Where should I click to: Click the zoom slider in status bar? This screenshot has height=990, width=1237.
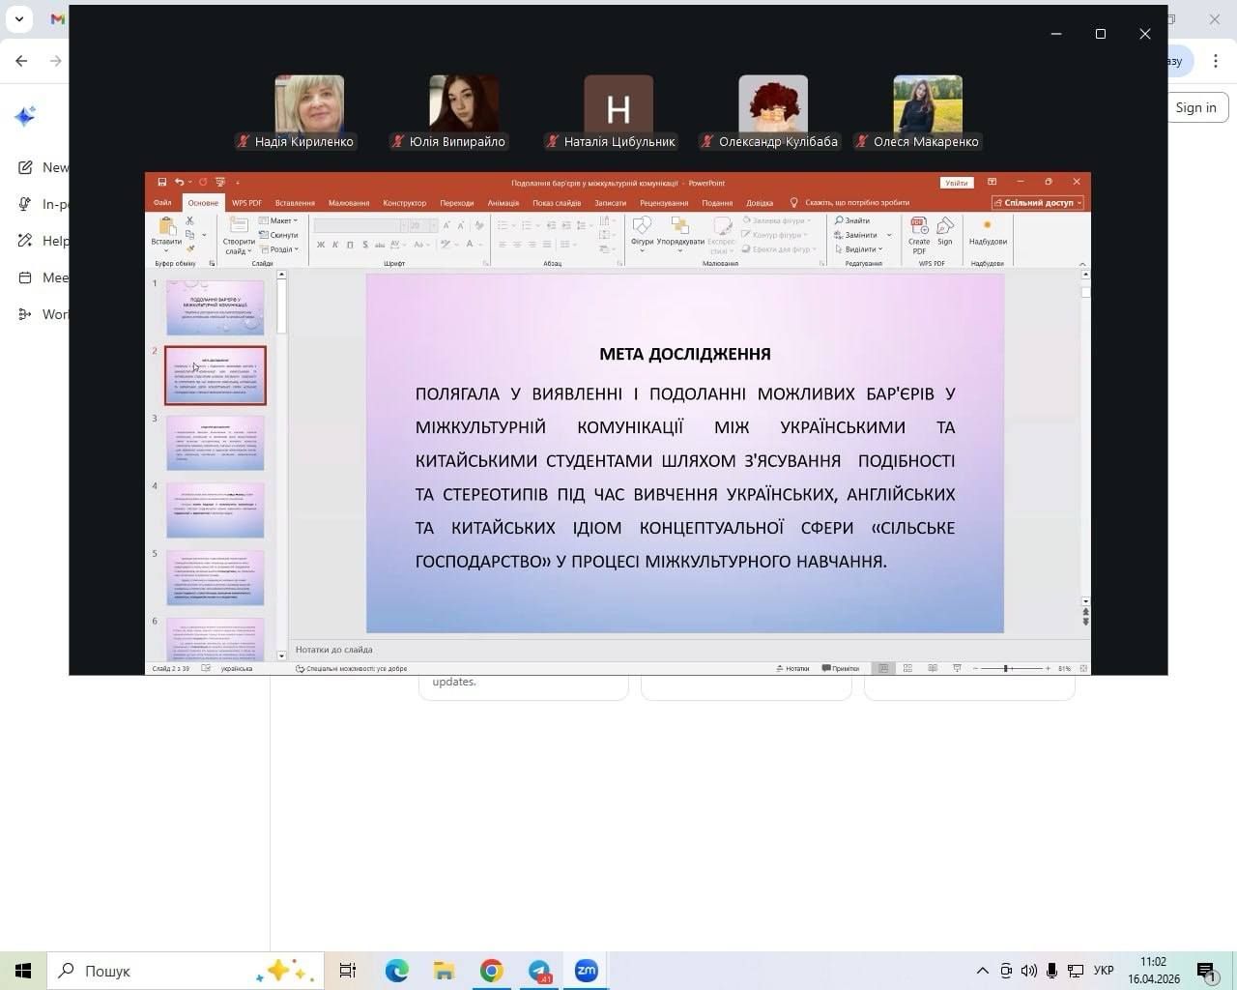[1007, 668]
